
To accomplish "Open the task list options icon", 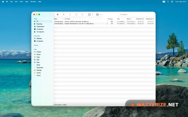I will coord(76,15).
